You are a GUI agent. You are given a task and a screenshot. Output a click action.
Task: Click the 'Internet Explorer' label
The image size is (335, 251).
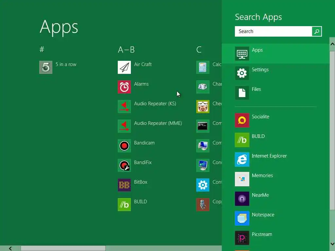269,156
